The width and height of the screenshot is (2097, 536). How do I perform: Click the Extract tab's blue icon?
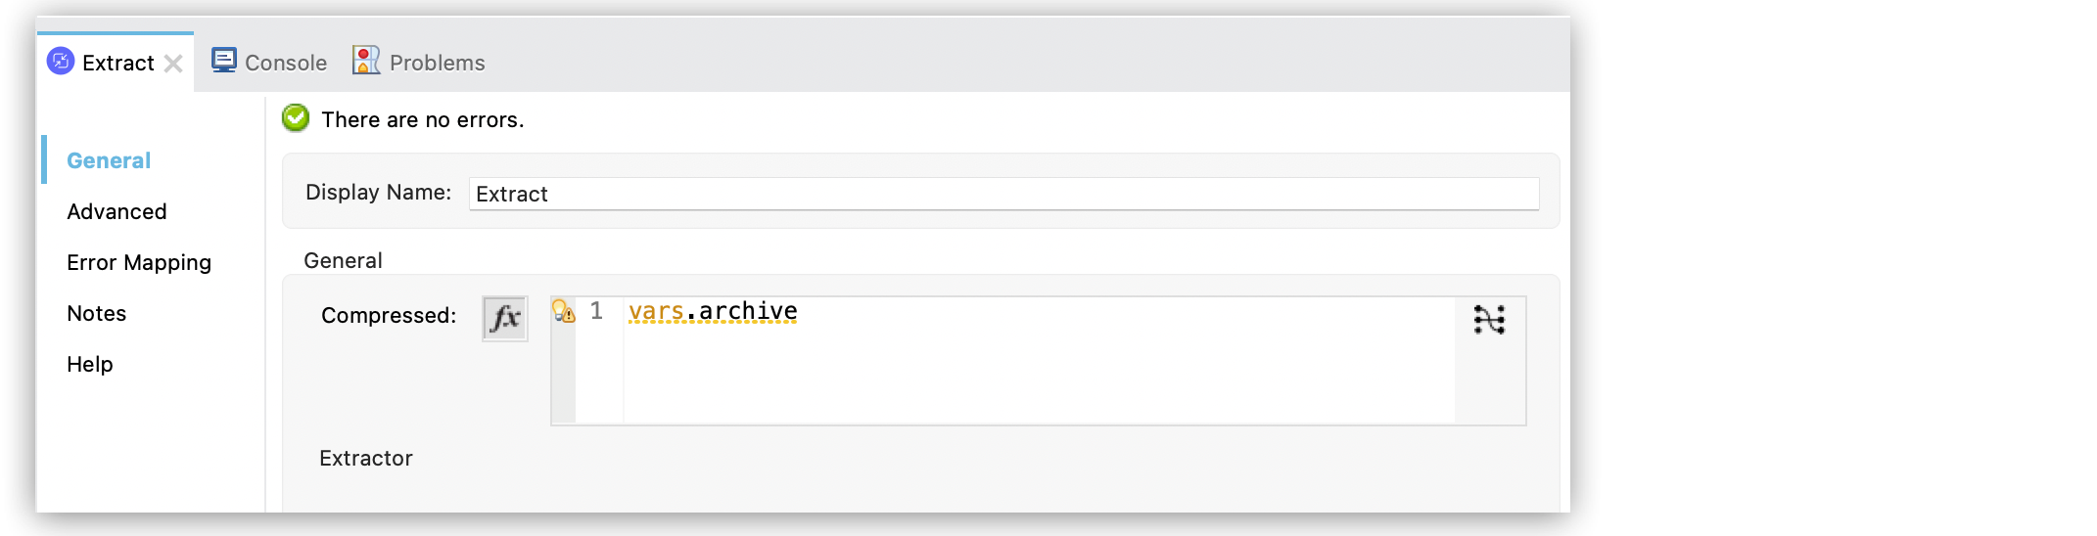point(61,62)
